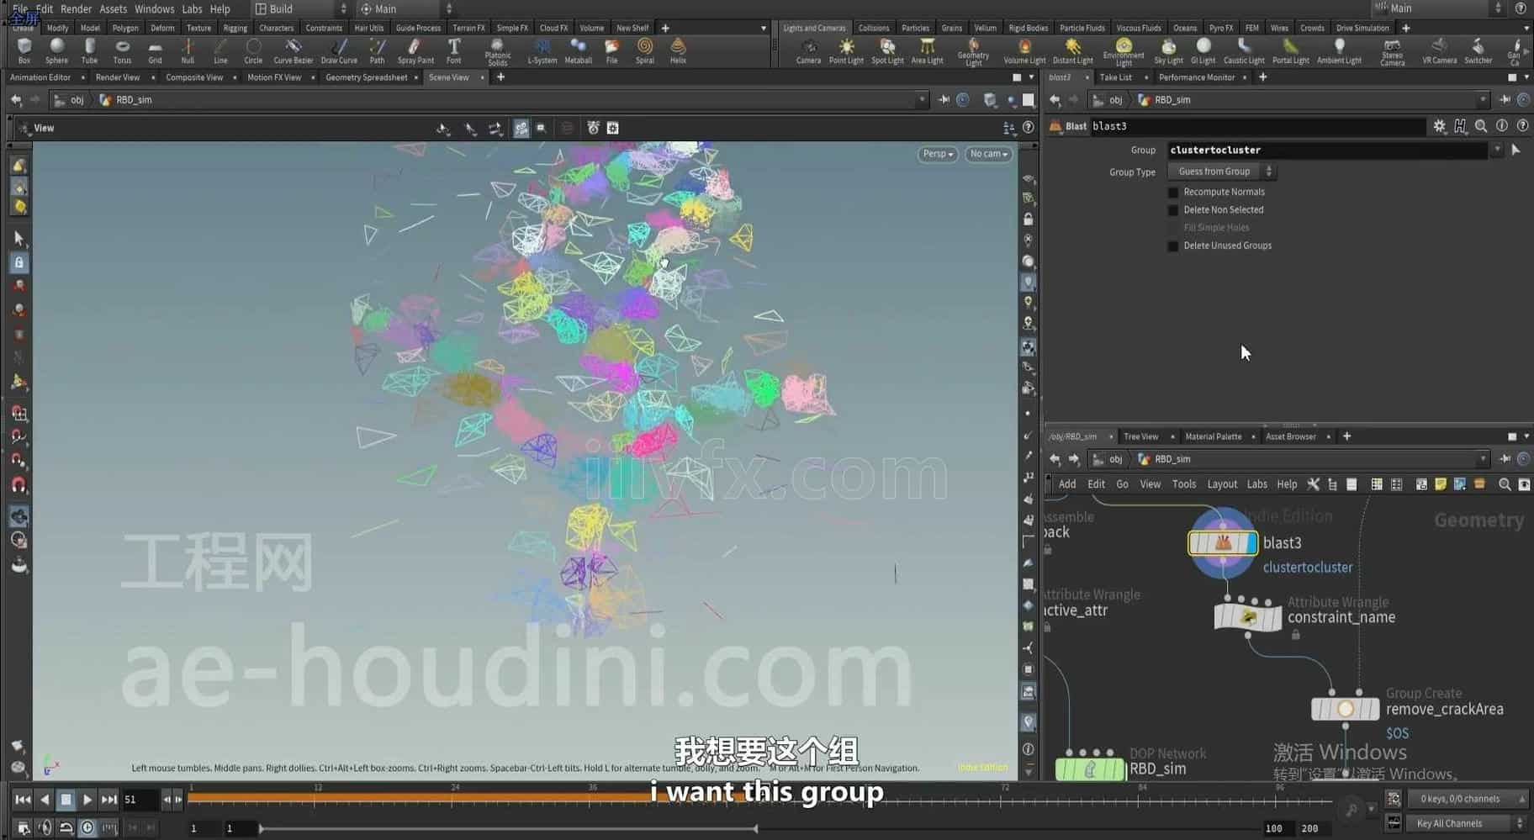Select the Helix shelf tool
Screen dimensions: 1534x840
click(x=678, y=50)
